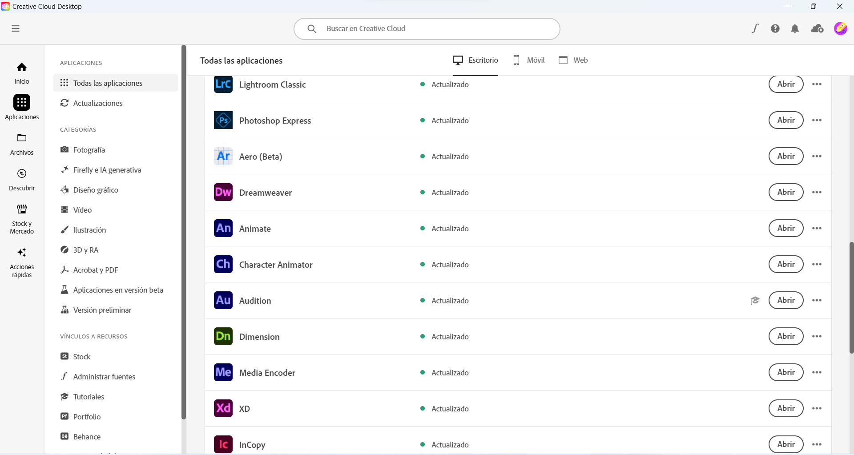This screenshot has width=854, height=455.
Task: Click the Photoshop Express app icon
Action: click(x=223, y=120)
